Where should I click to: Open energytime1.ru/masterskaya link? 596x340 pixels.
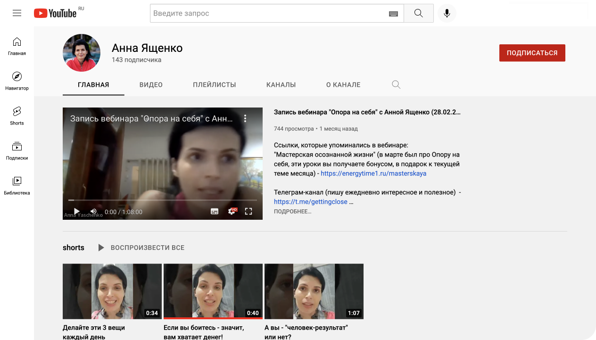373,174
